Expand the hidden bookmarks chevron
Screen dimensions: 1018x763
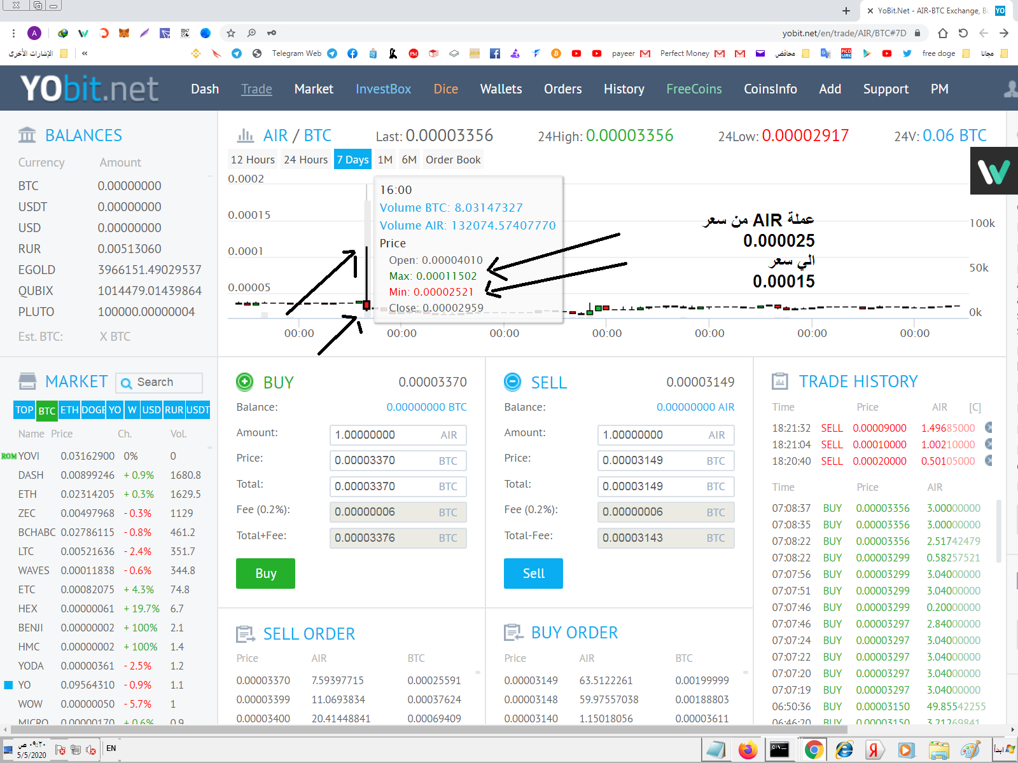[85, 53]
